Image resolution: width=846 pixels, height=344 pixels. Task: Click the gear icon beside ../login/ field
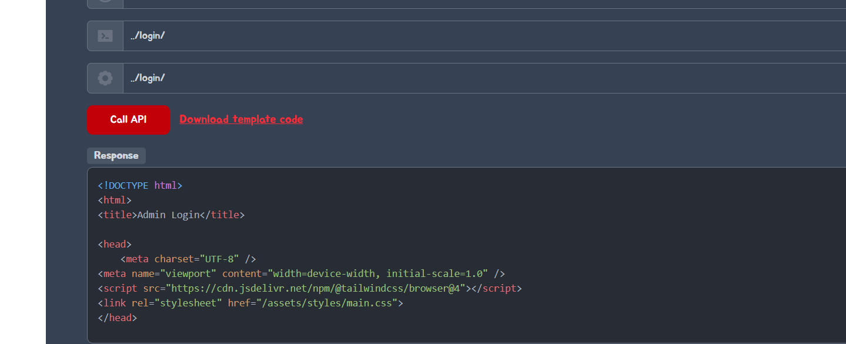[105, 78]
